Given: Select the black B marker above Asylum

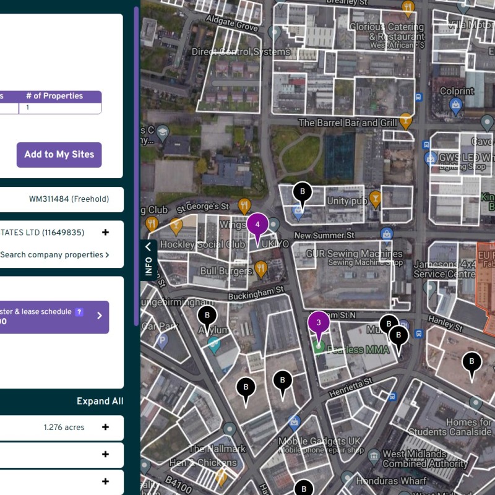Looking at the screenshot, I should pos(207,316).
